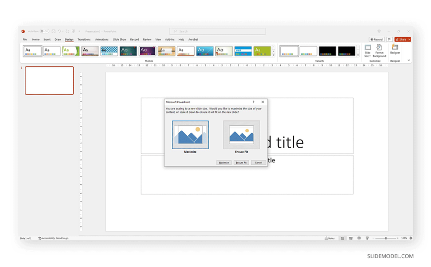Collapse the ribbon using chevron arrow
The image size is (431, 267).
(x=409, y=60)
